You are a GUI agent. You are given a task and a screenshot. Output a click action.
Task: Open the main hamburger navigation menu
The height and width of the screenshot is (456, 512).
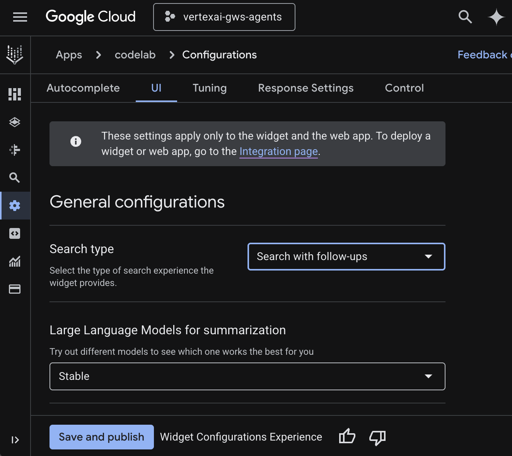click(x=20, y=17)
